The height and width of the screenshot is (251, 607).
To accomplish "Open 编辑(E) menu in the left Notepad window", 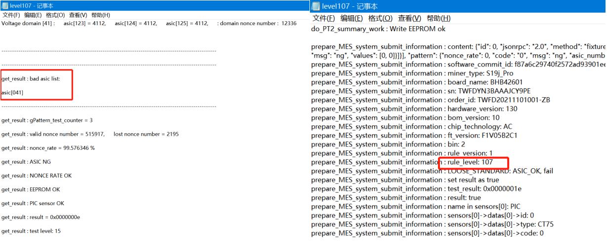I will (33, 15).
